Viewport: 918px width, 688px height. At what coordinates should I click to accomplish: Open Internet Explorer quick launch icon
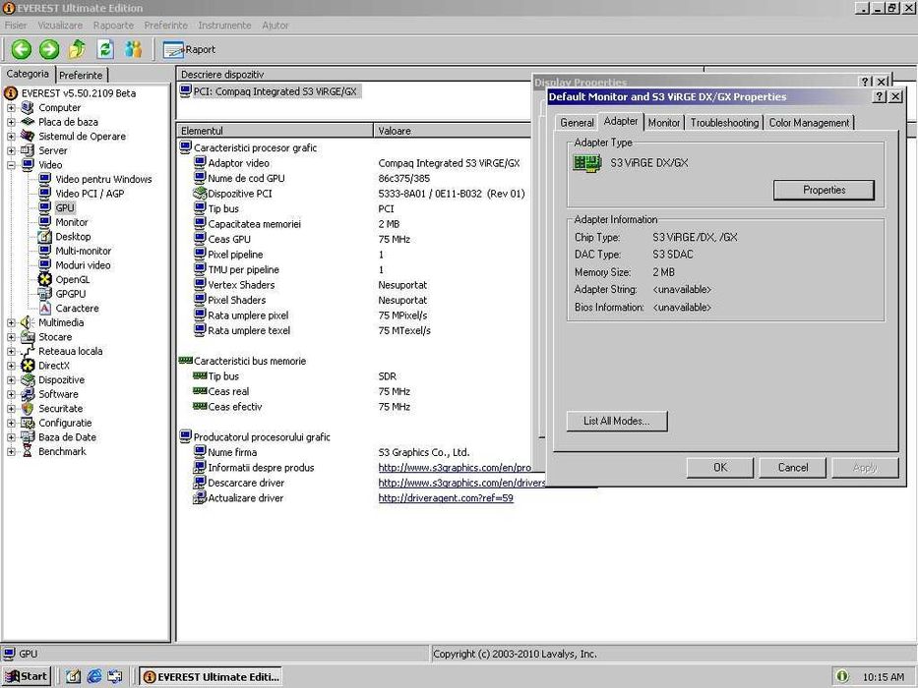[94, 676]
